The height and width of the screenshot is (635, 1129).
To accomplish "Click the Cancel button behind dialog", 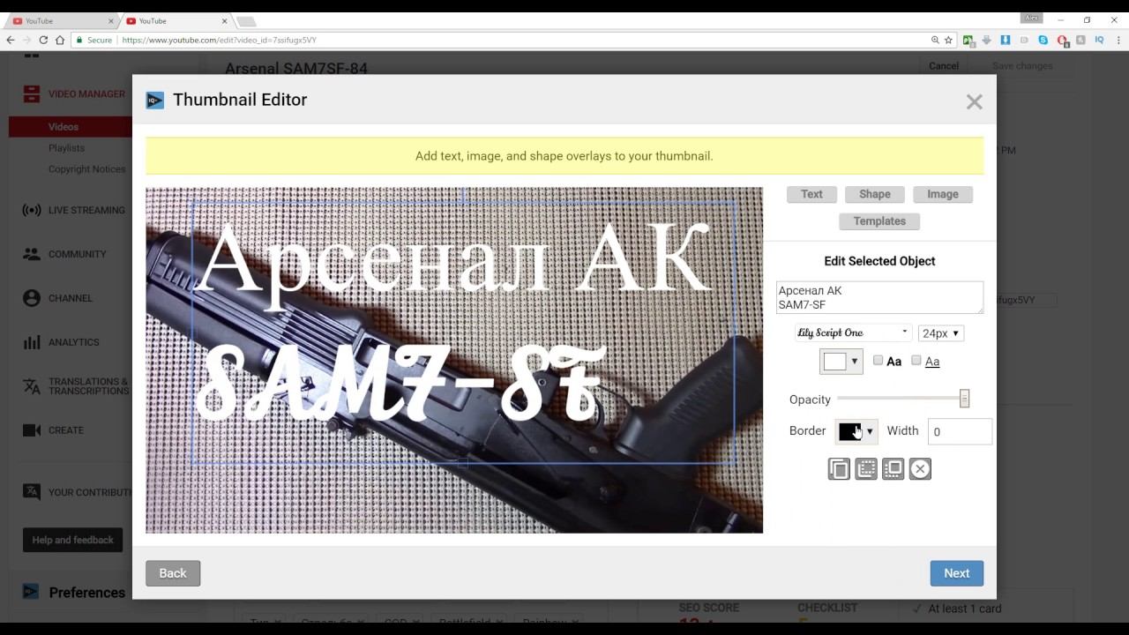I will [943, 66].
